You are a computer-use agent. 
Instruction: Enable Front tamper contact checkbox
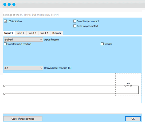(x=75, y=21)
